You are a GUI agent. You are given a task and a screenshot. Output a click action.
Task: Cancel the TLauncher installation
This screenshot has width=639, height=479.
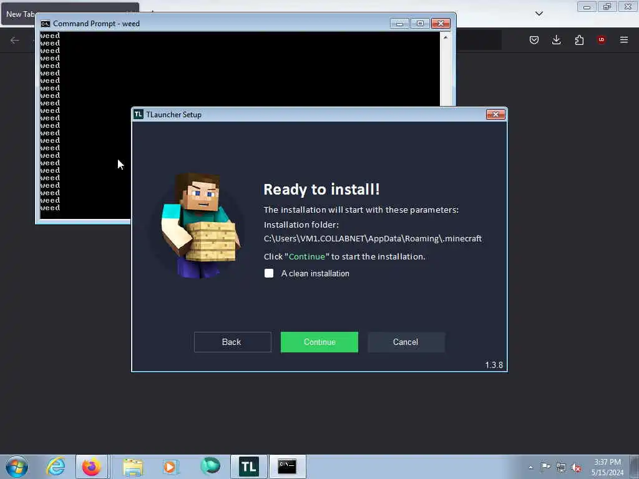[x=406, y=342]
